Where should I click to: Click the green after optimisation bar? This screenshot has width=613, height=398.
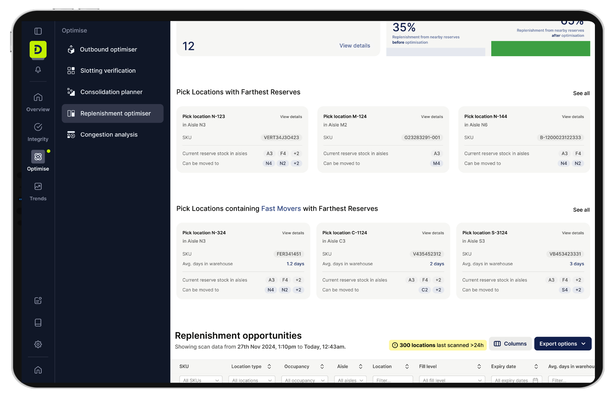(540, 49)
